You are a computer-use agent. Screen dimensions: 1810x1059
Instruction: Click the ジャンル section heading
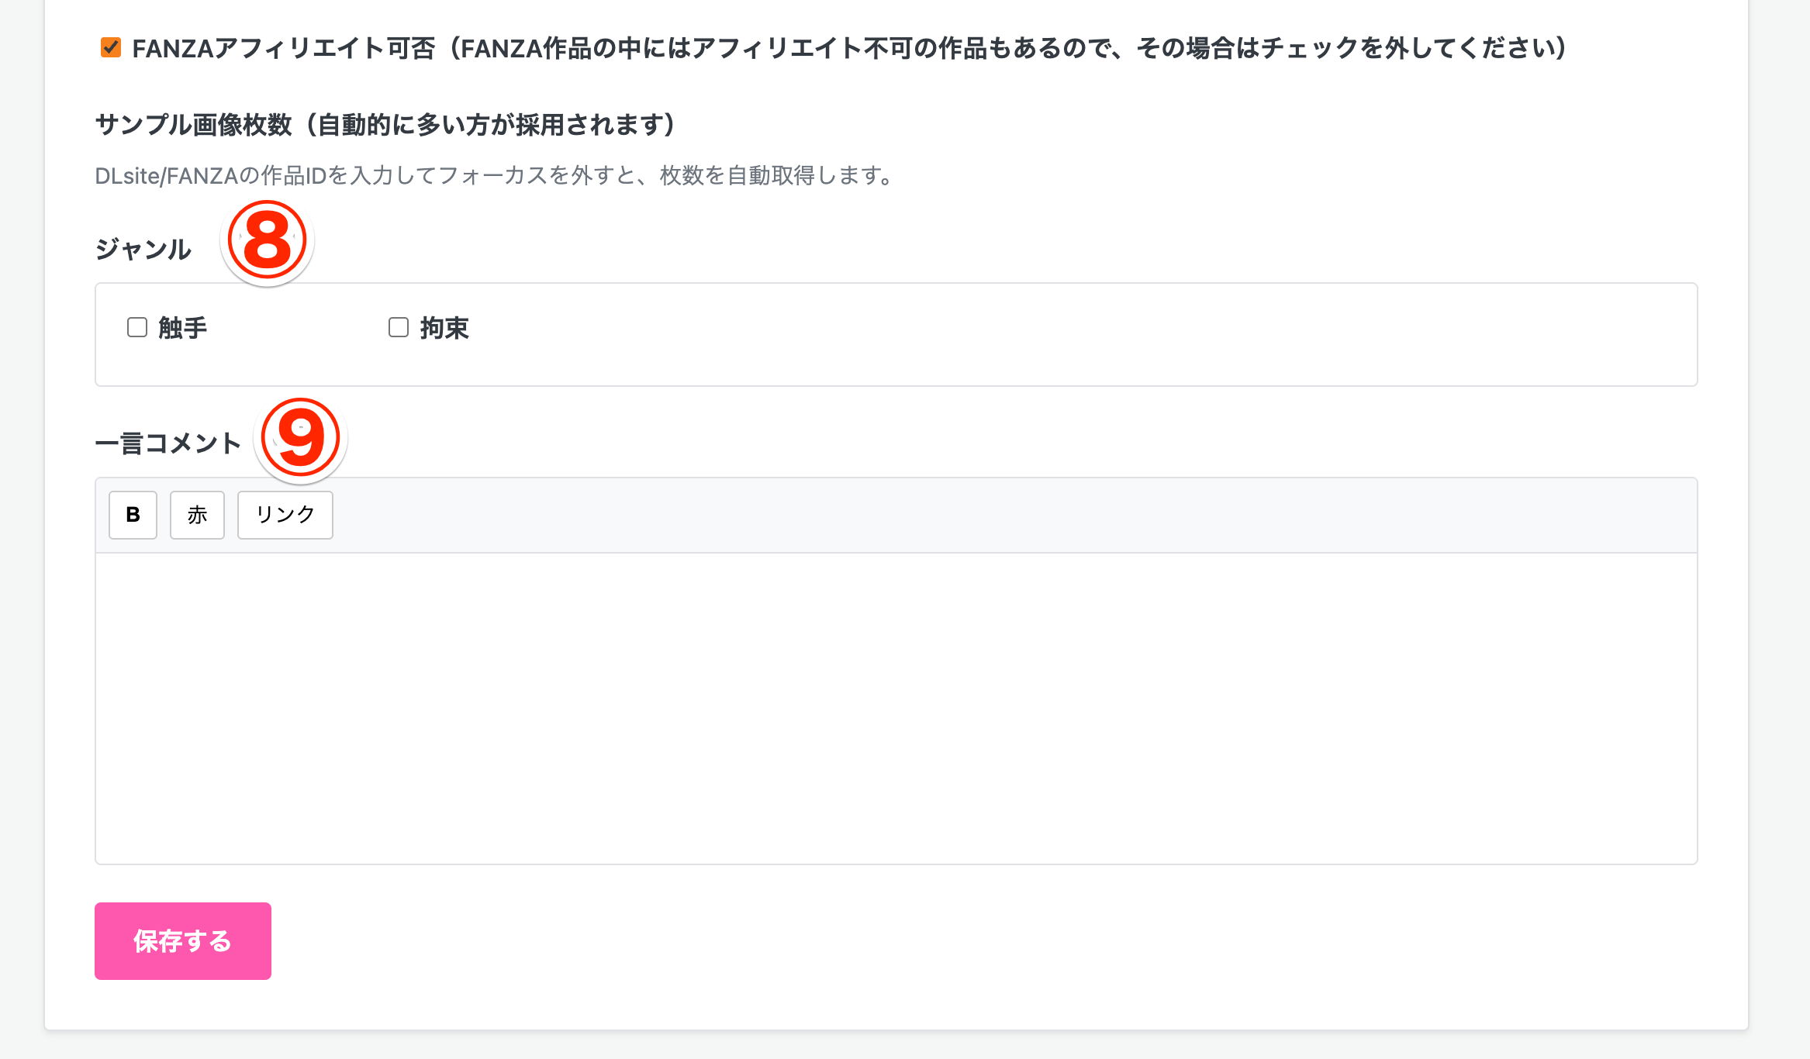143,250
